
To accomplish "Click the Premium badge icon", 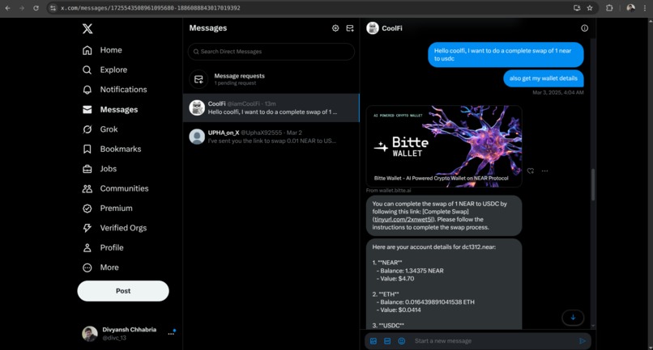I will point(87,209).
